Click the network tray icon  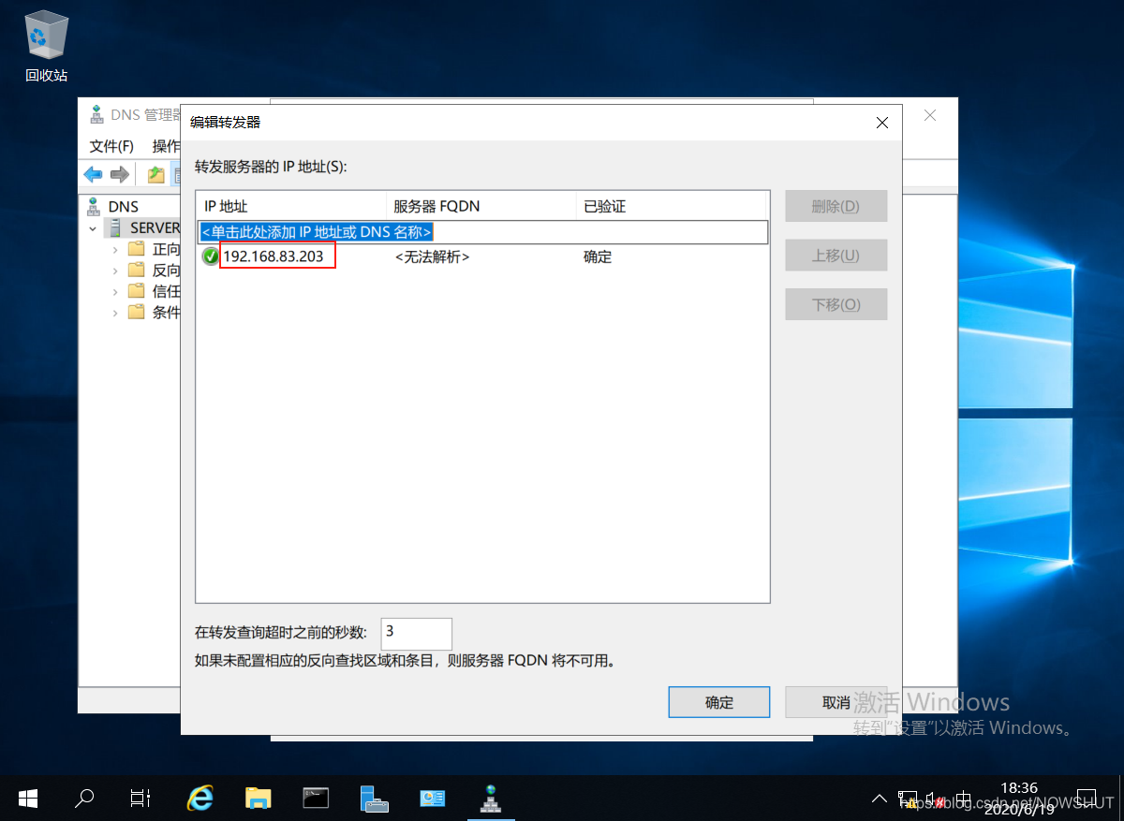click(907, 799)
